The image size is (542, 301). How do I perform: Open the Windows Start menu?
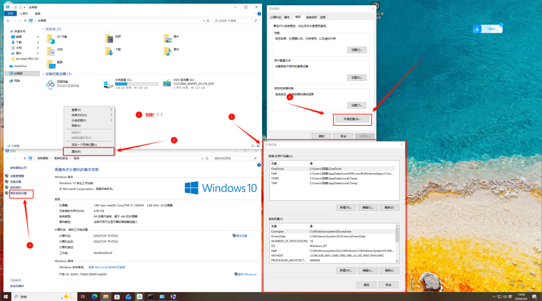tap(5, 297)
